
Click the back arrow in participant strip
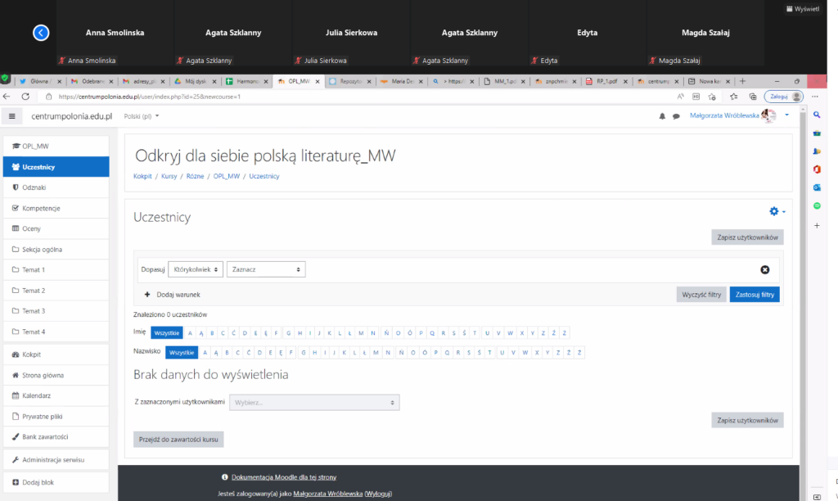point(41,33)
